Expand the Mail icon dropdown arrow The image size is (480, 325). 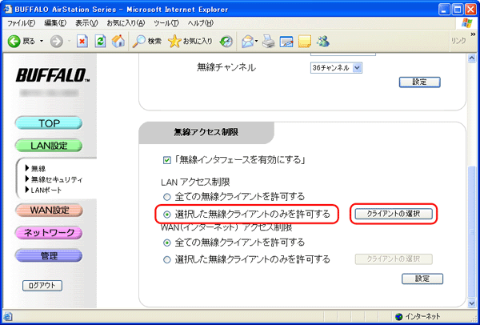(258, 41)
